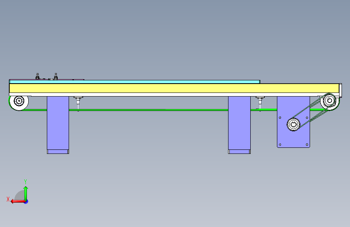This screenshot has height=227, width=350.
Task: Select the foot plate of the middle leg
Action: (x=239, y=152)
